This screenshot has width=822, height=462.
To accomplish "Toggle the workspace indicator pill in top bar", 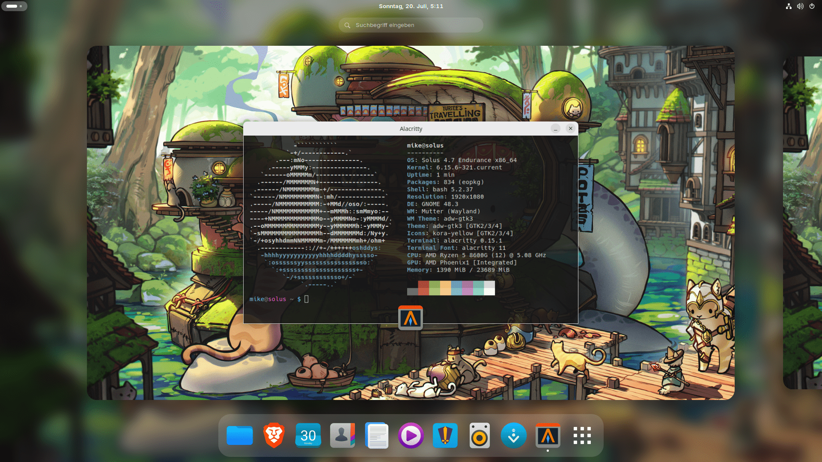I will pos(14,6).
